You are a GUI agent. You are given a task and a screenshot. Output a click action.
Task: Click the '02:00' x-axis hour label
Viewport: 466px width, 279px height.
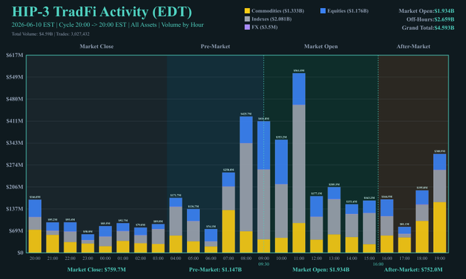point(140,258)
